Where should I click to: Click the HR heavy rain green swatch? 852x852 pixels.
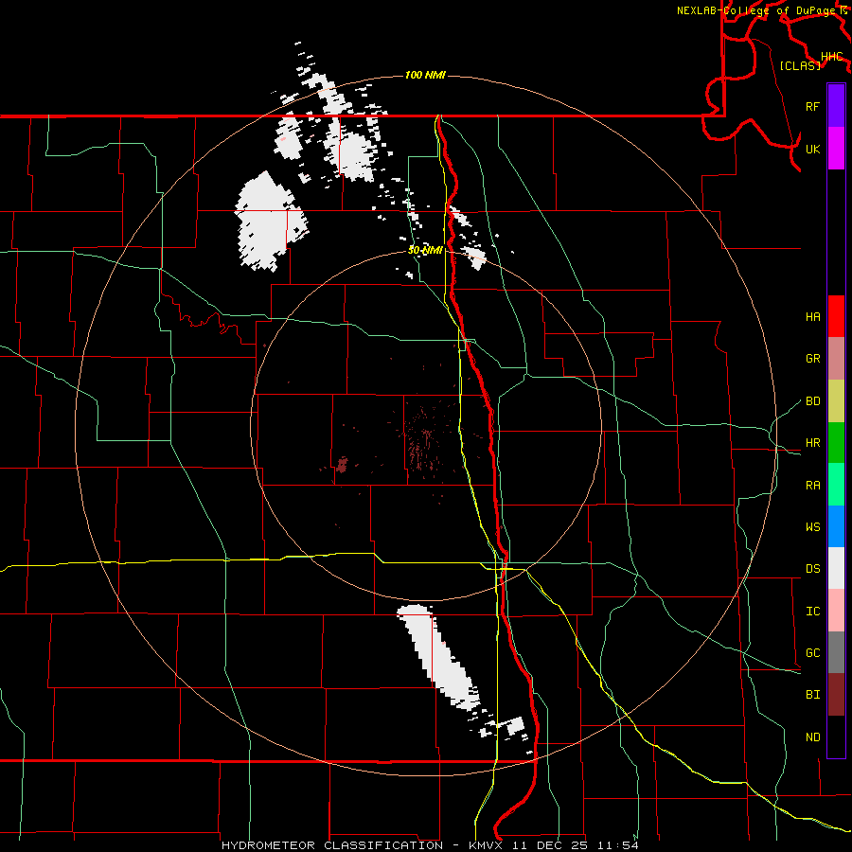836,443
